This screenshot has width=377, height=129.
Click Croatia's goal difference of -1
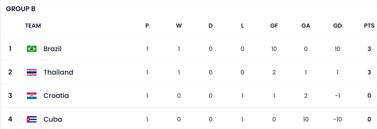click(338, 96)
